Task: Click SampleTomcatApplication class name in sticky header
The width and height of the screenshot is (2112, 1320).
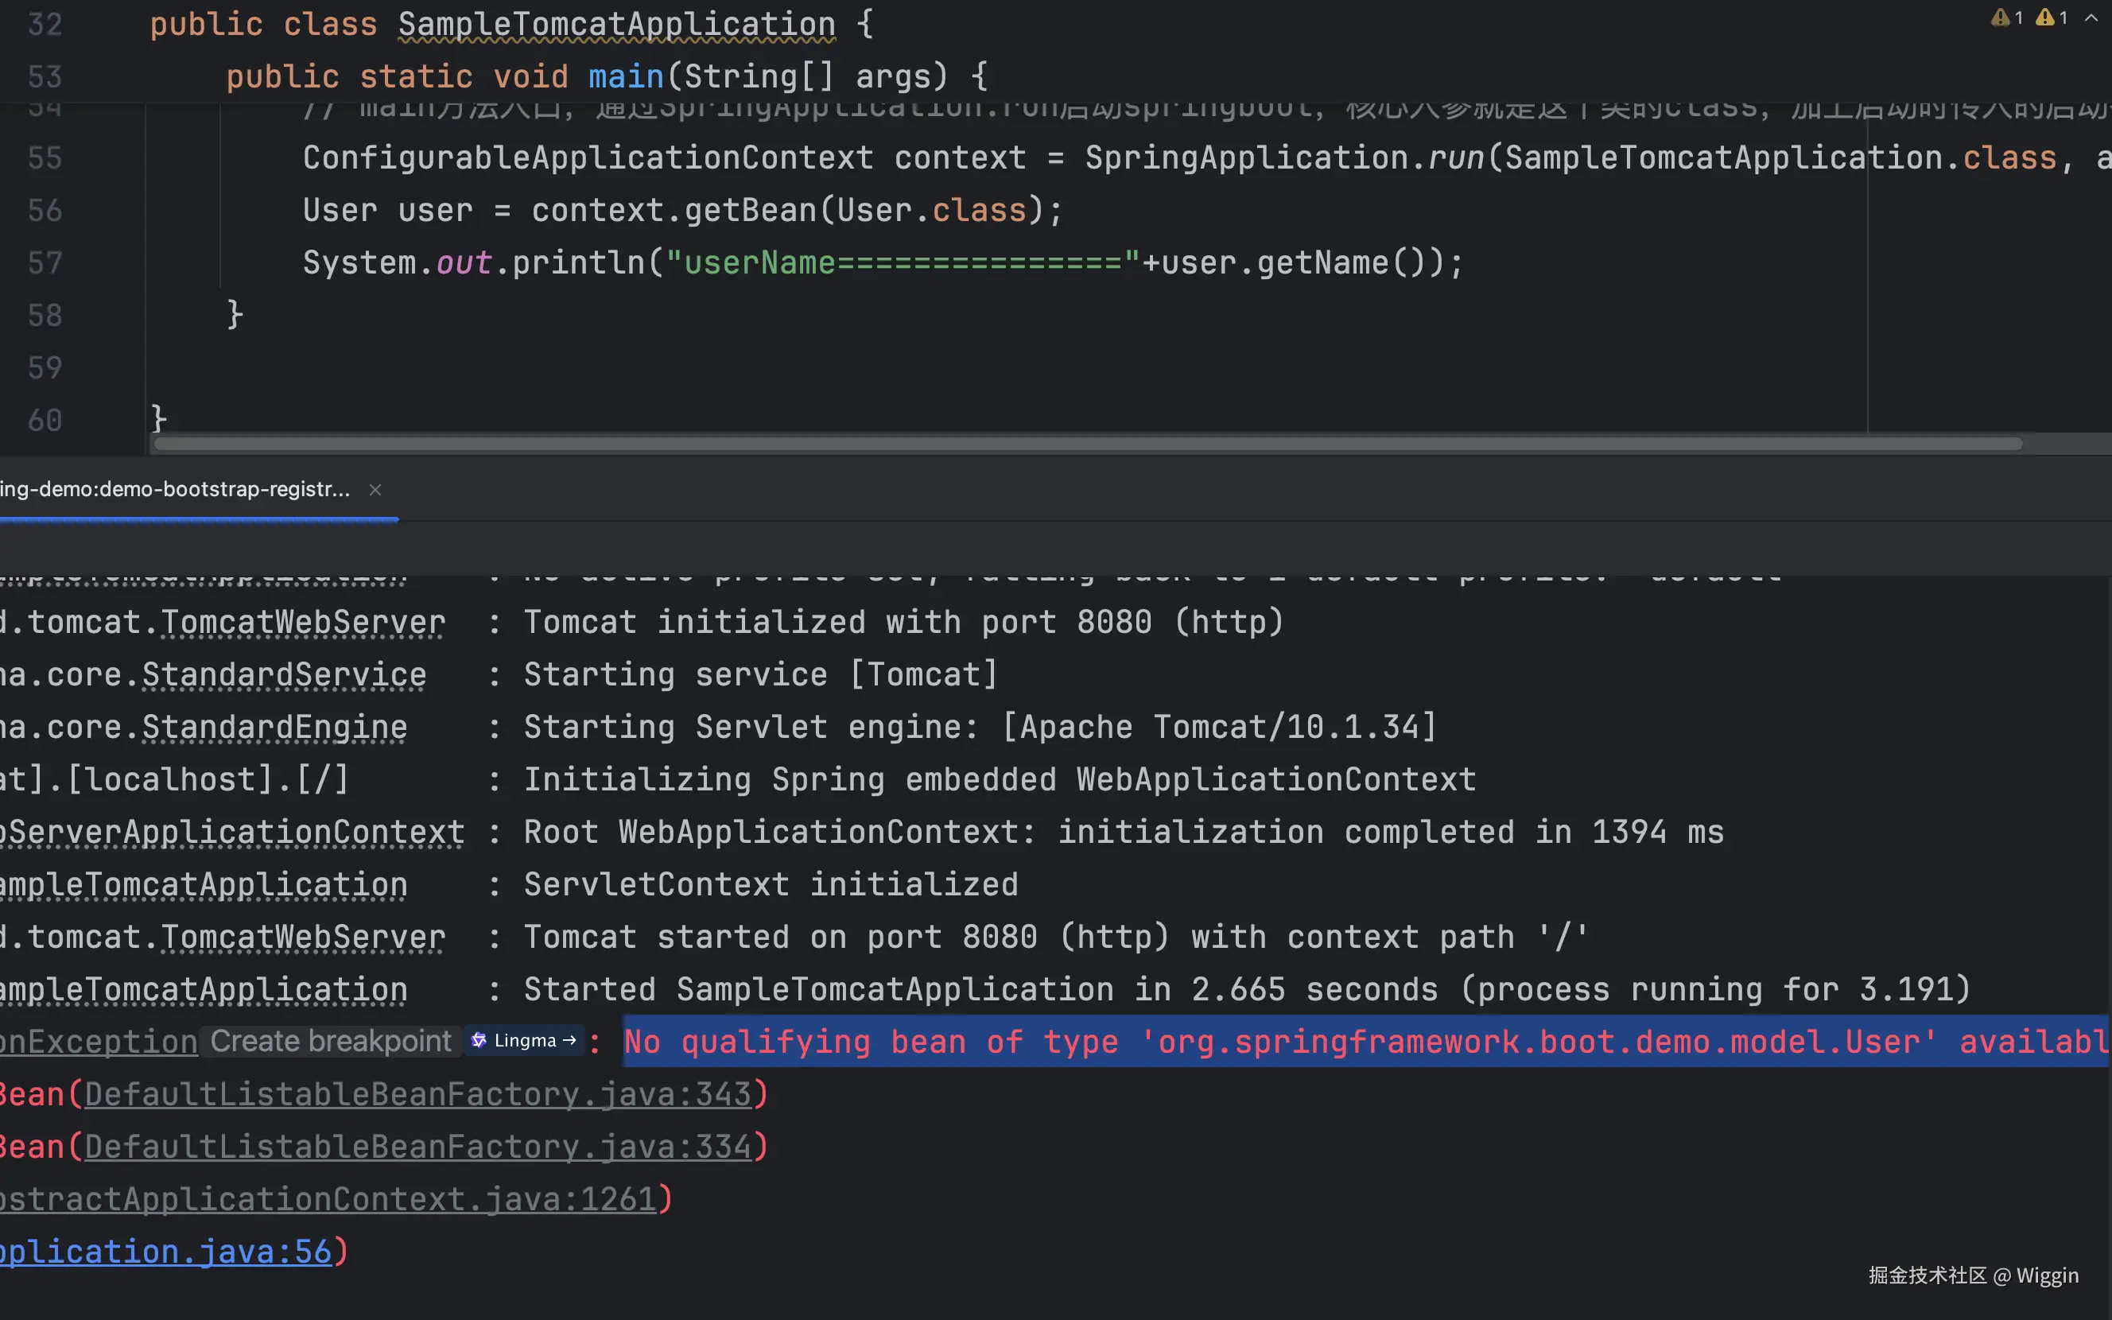Action: tap(616, 25)
